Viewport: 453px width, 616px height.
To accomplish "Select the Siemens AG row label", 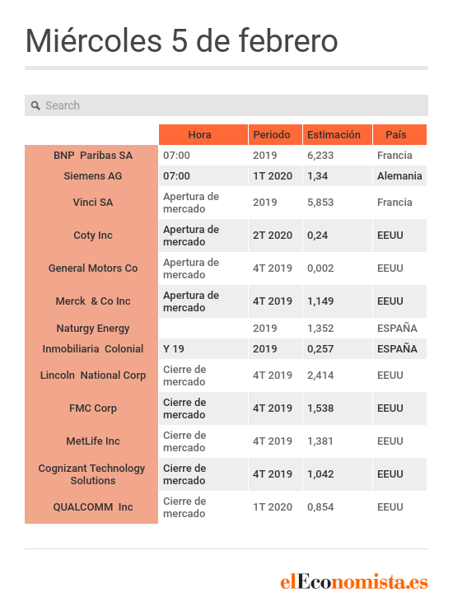I will point(91,176).
